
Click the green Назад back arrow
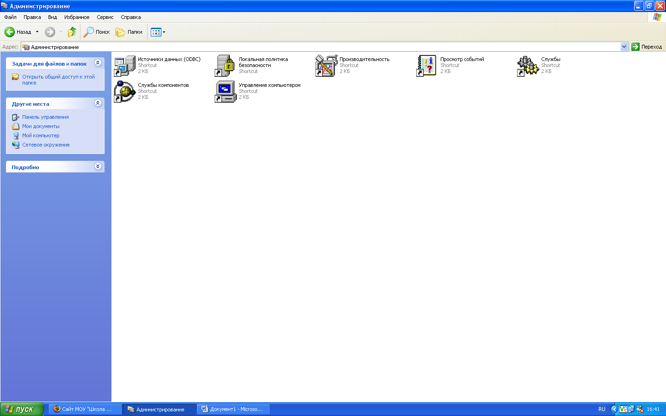[x=10, y=32]
